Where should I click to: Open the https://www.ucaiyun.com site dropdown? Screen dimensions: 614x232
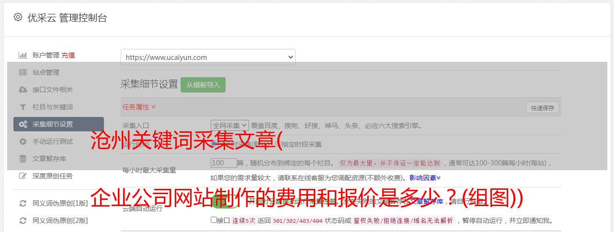[x=208, y=57]
